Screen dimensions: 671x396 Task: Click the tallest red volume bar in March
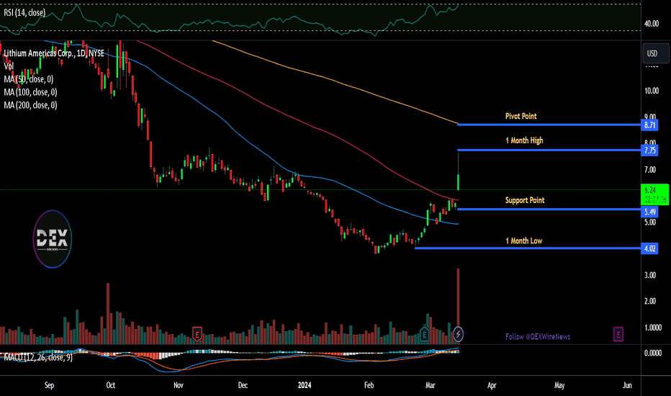tap(459, 306)
